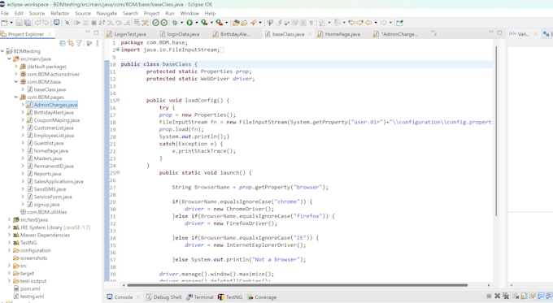Switch to the AdminCharge editor tab
This screenshot has height=303, width=553.
(x=396, y=34)
